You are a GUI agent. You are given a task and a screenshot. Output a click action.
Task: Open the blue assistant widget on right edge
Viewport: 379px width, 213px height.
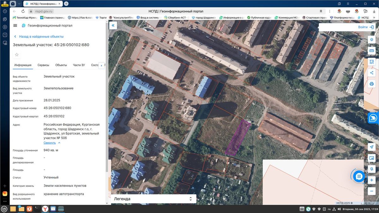373,118
